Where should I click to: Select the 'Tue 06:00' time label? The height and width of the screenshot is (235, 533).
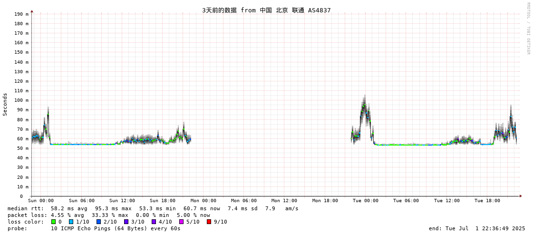406,201
